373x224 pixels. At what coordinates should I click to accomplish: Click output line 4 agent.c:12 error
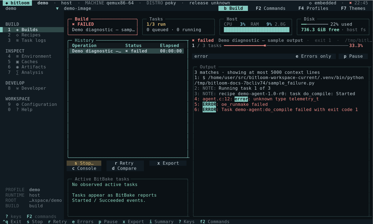257,99
